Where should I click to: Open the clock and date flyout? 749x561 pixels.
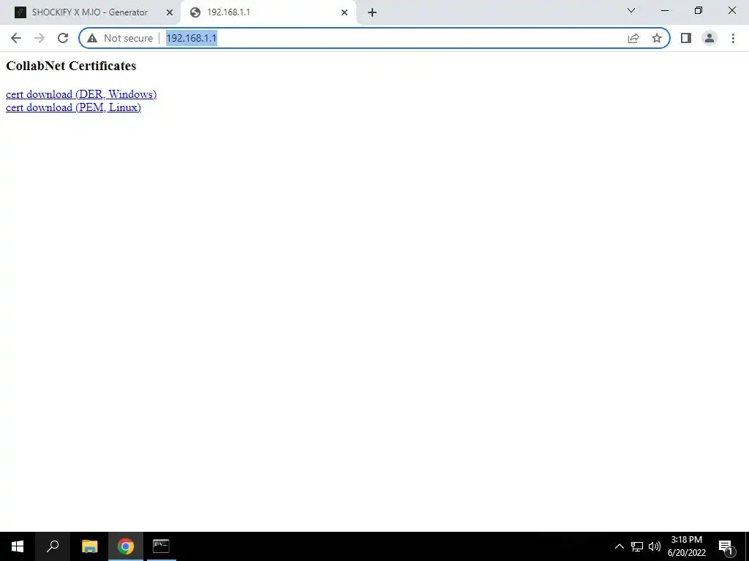[686, 546]
